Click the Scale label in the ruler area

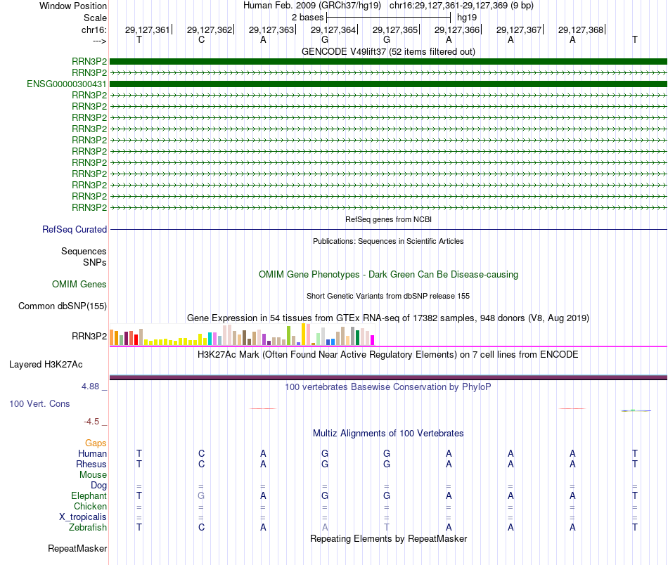pyautogui.click(x=96, y=18)
